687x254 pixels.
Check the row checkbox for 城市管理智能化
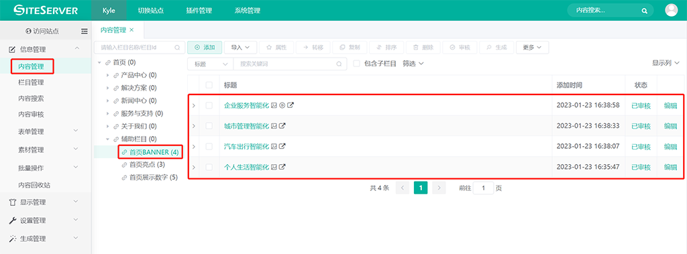(209, 126)
